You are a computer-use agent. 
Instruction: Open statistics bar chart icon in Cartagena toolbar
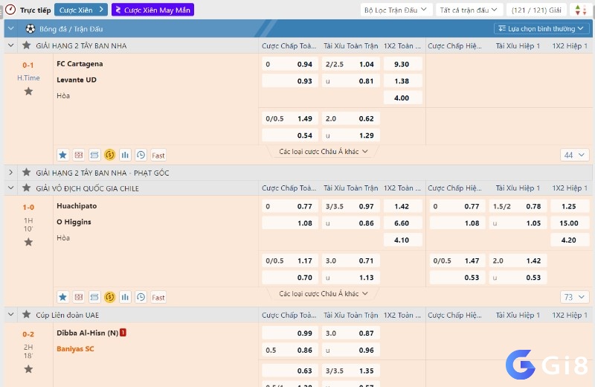[125, 155]
